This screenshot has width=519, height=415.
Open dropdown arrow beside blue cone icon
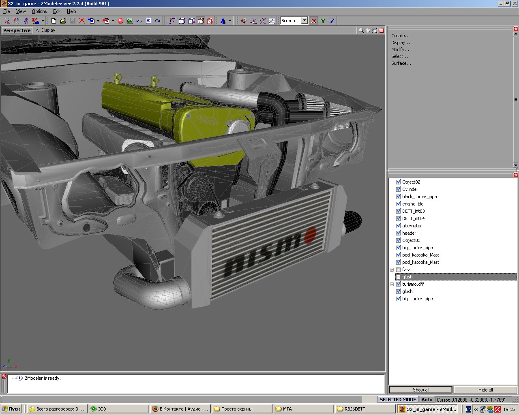(x=230, y=21)
